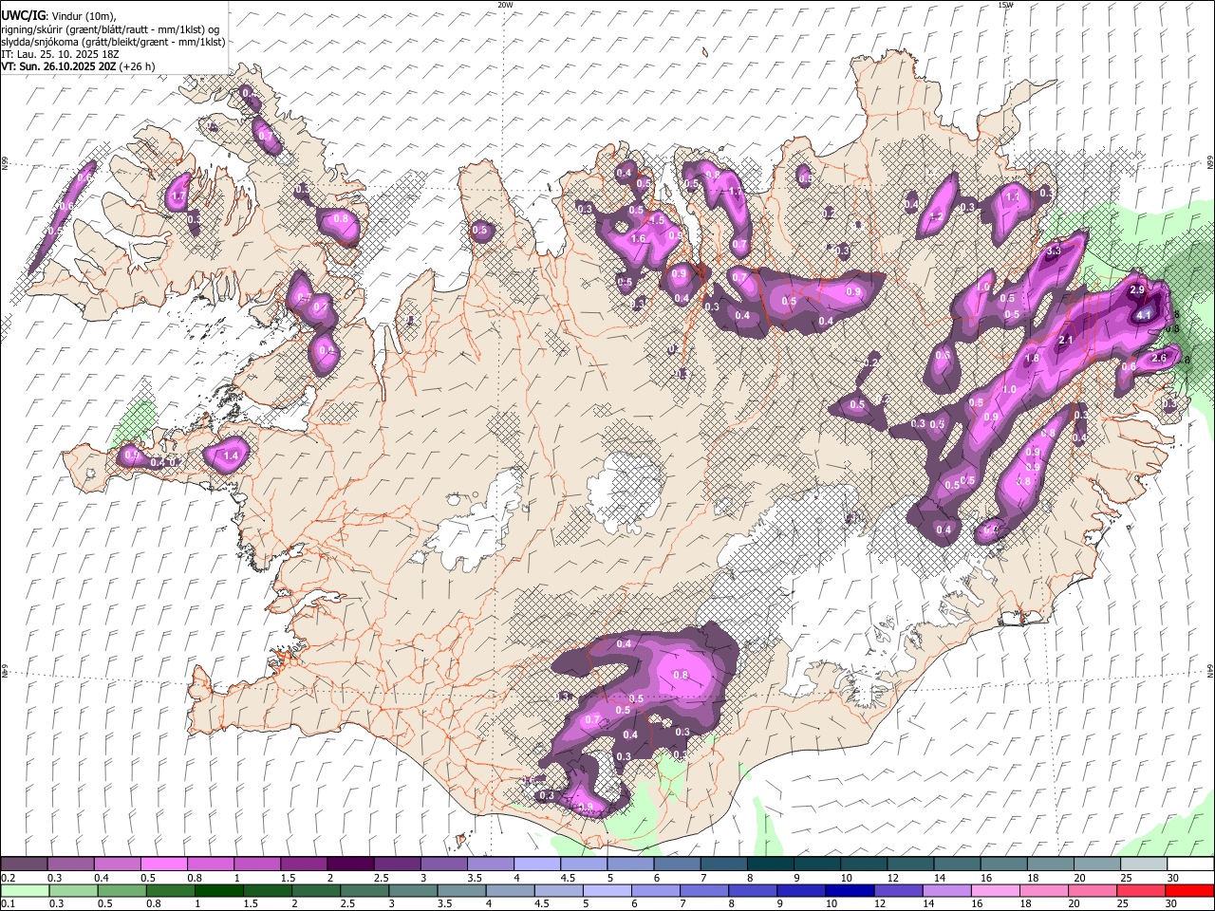Click the 2.1 precipitation label on the map
Image resolution: width=1215 pixels, height=911 pixels.
tap(1065, 341)
